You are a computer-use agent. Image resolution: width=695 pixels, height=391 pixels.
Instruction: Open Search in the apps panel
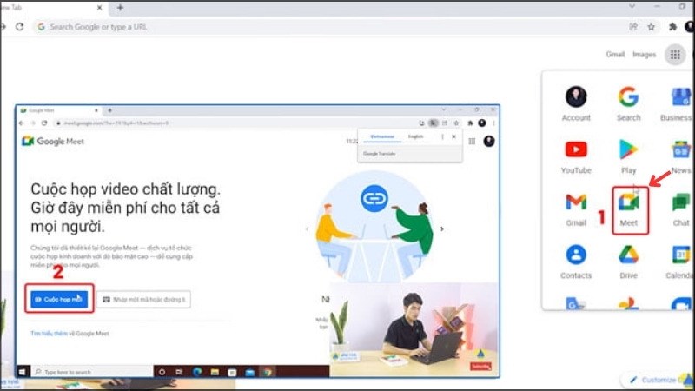tap(628, 103)
